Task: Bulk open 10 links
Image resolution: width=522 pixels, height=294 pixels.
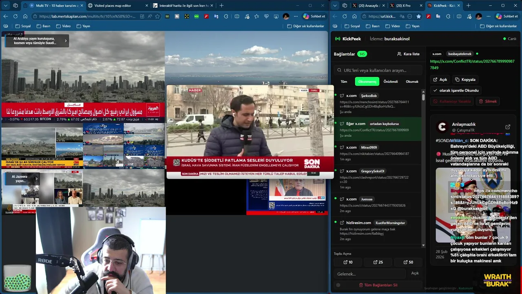Action: click(348, 262)
